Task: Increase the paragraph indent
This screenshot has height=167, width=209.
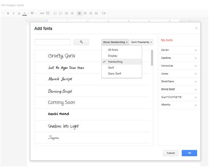Action: click(x=72, y=13)
